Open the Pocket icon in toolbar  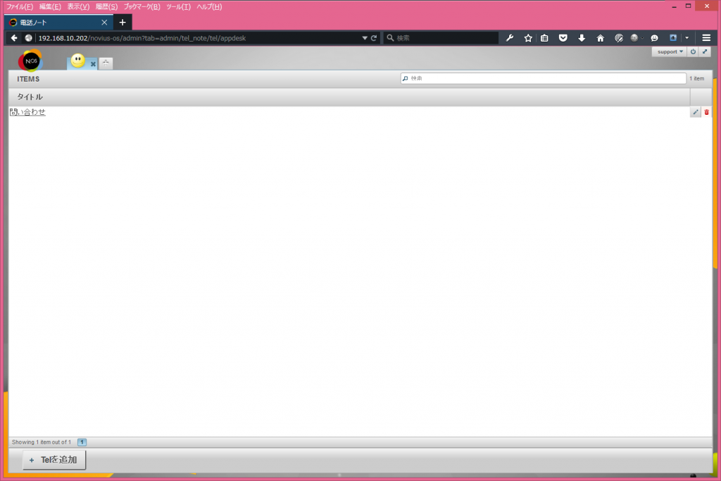click(563, 38)
